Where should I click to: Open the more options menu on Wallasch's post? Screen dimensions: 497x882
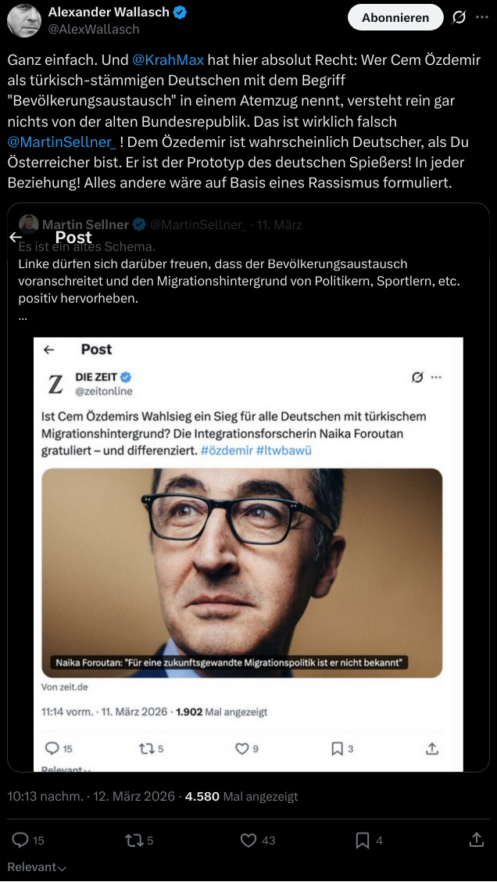coord(482,17)
